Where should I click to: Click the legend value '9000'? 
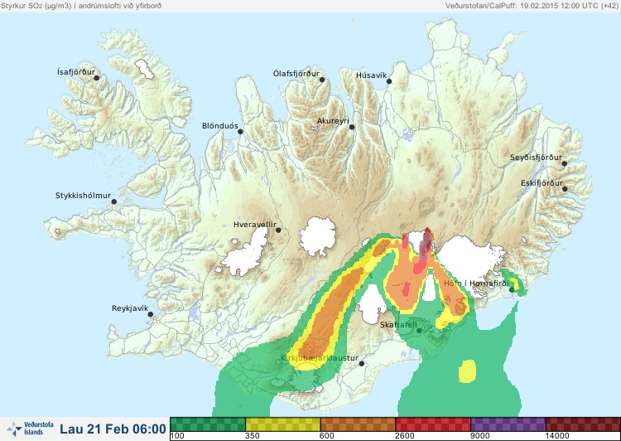click(479, 436)
